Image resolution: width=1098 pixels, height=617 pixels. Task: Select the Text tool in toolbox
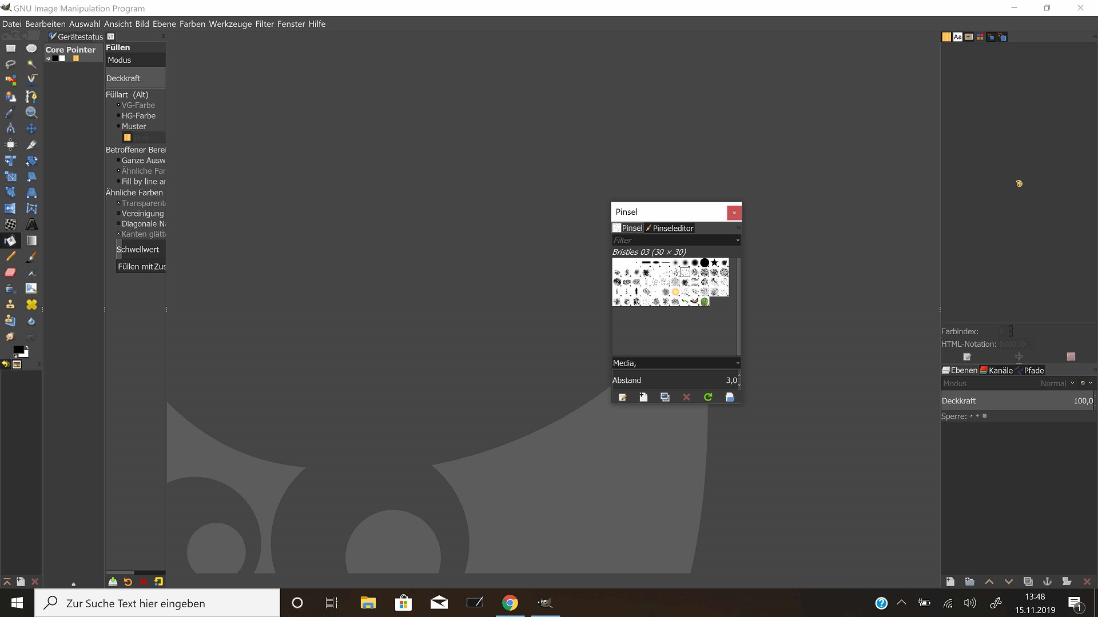tap(31, 225)
